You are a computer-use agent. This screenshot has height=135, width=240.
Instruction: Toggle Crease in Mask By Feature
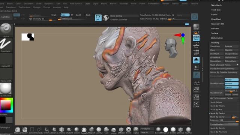tap(231, 87)
